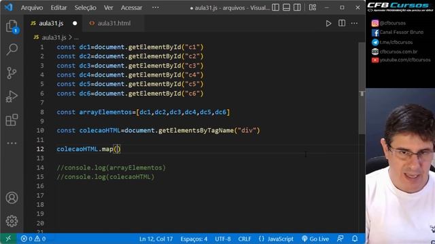Expand the breadcrumb ellipsis after aula31.js

[x=76, y=37]
